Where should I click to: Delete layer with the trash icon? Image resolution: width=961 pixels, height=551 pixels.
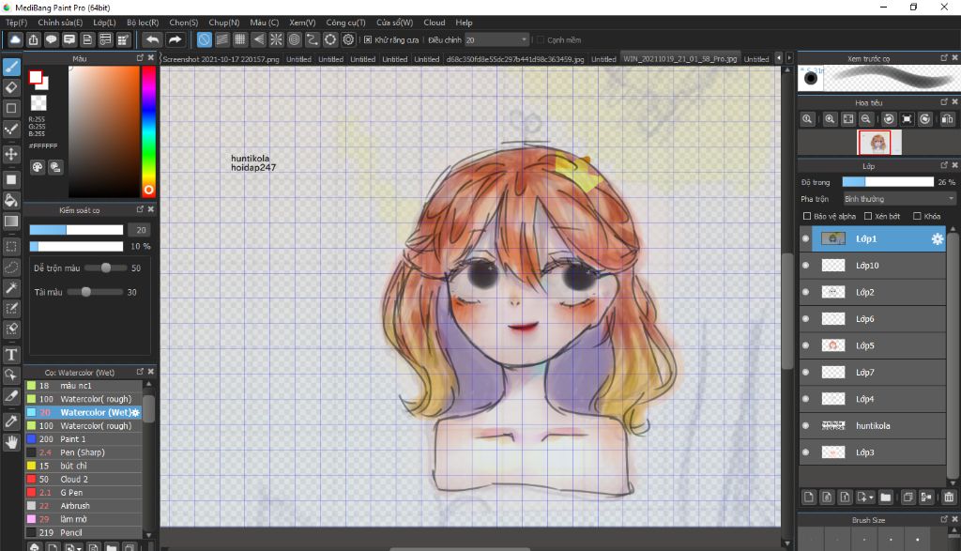pos(949,497)
